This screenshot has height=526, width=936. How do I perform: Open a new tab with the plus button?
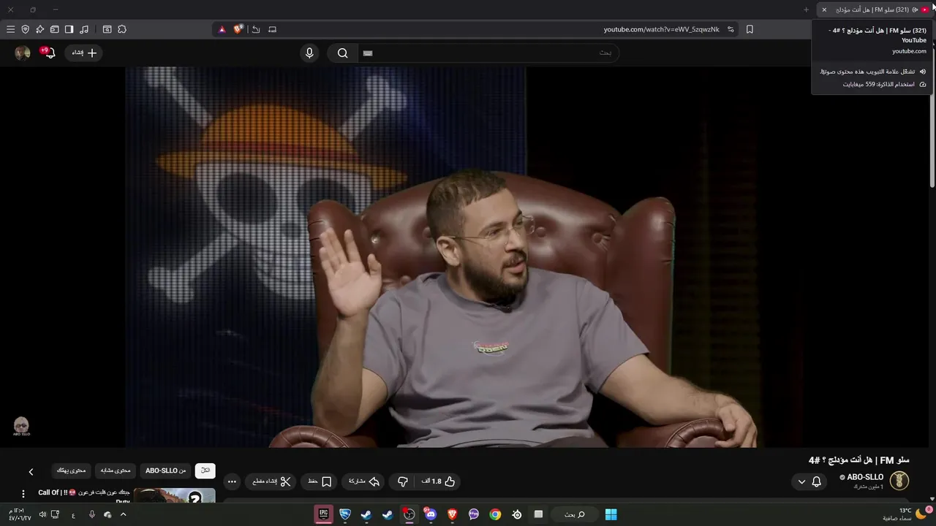tap(807, 9)
